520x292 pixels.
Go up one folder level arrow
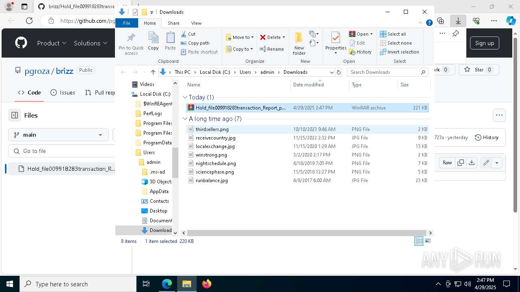[153, 72]
